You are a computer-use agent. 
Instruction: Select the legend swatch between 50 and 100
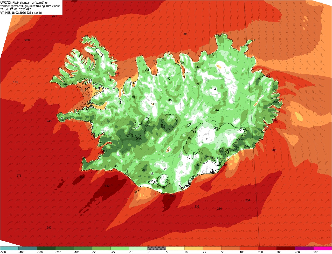tap(230, 248)
